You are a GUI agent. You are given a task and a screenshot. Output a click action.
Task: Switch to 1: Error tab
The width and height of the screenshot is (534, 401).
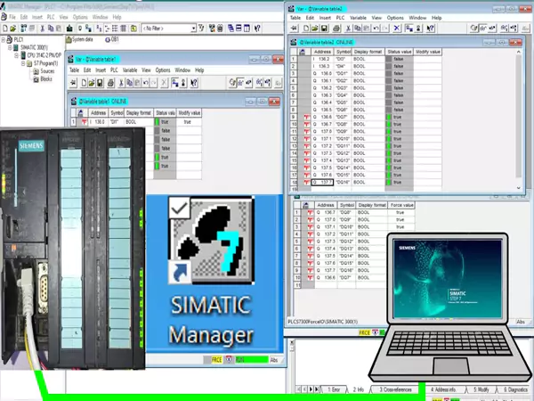pos(334,389)
